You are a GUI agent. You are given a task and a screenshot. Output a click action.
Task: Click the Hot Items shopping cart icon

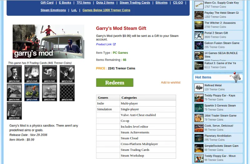[x=235, y=77]
